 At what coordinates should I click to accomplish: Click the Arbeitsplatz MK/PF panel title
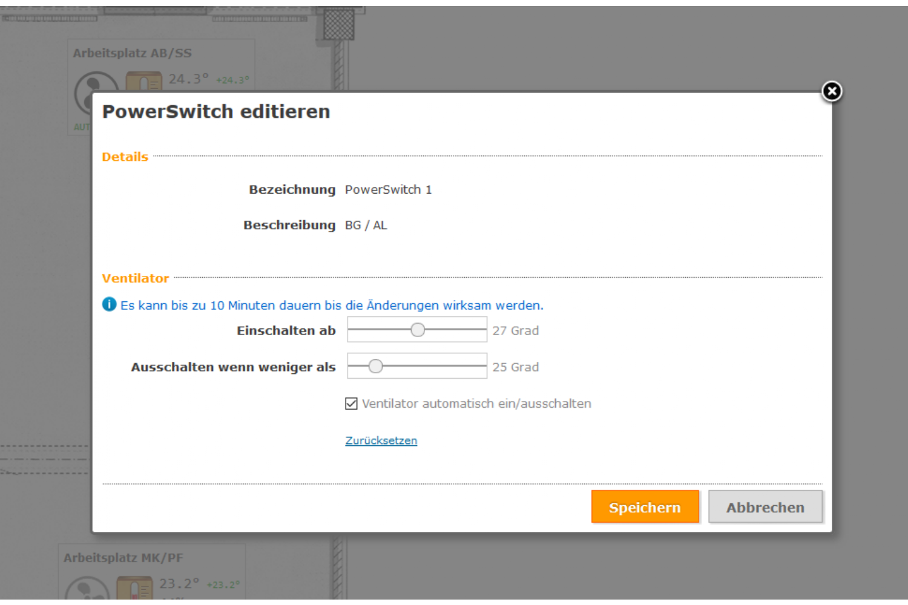pyautogui.click(x=123, y=558)
